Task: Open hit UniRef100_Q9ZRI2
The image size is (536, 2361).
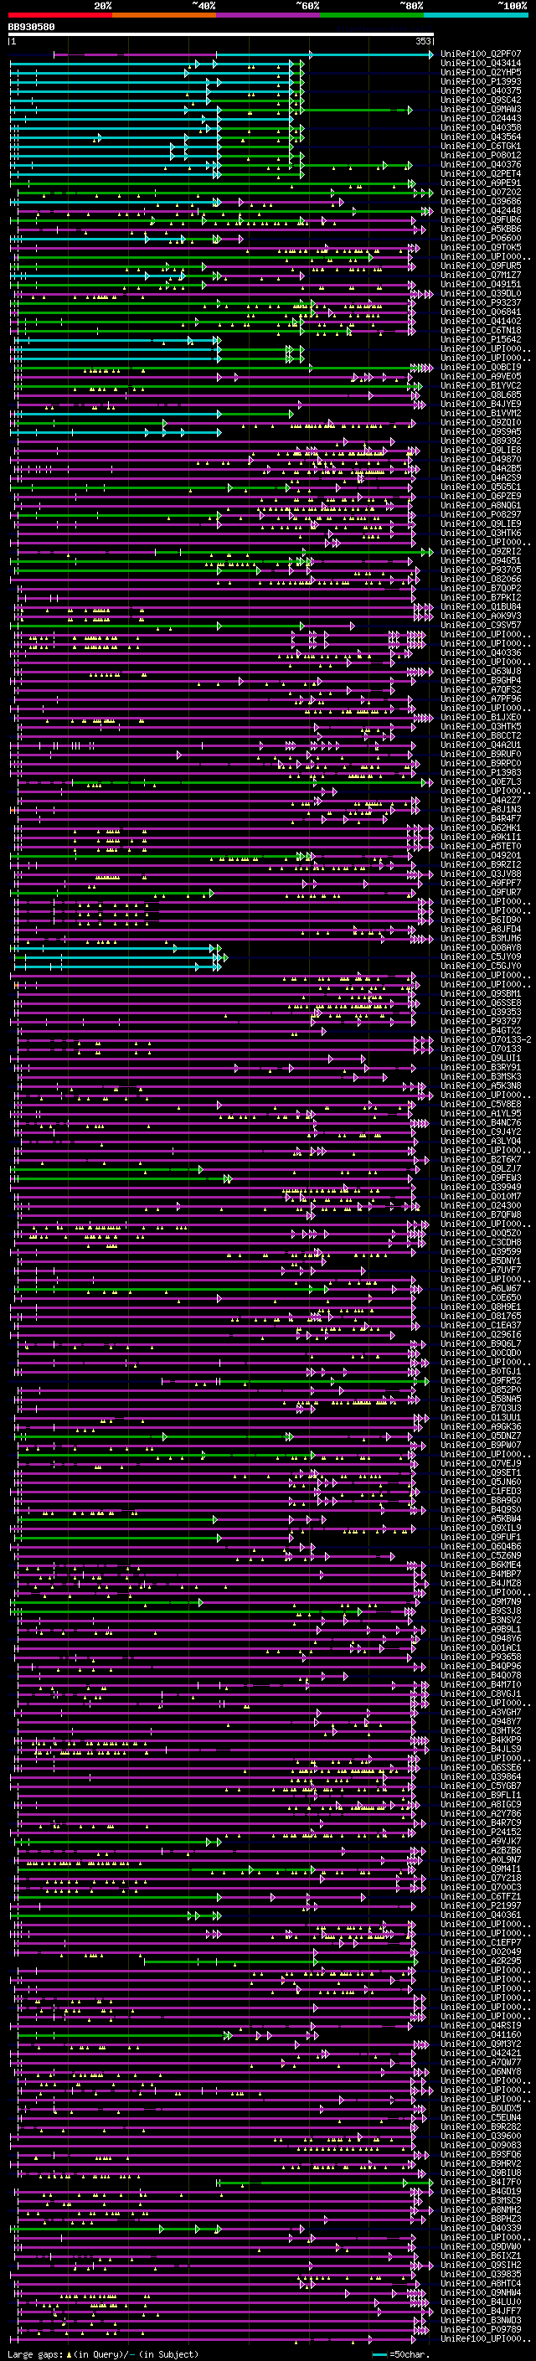Action: [480, 552]
